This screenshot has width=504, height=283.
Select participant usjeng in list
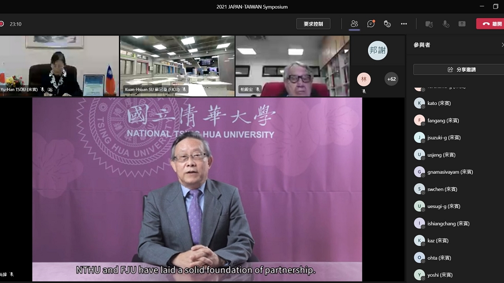click(x=458, y=155)
